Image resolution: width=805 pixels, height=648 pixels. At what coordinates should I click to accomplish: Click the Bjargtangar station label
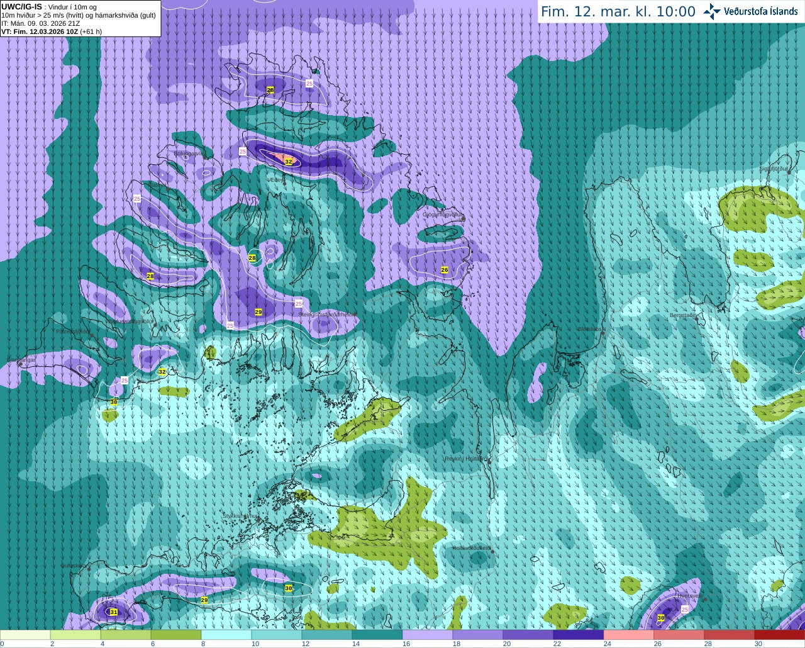[21, 360]
